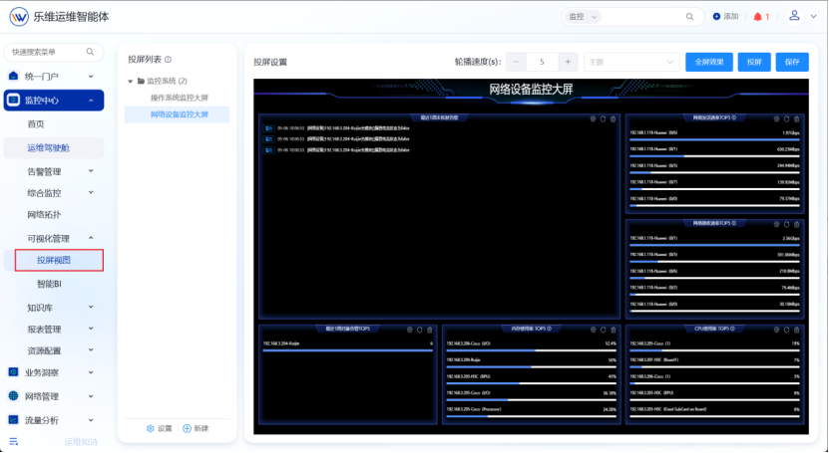Click the info icon beside 投屏列表
This screenshot has width=829, height=453.
[169, 60]
